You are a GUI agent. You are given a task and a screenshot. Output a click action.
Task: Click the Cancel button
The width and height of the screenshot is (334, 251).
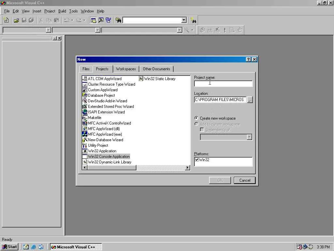245,180
